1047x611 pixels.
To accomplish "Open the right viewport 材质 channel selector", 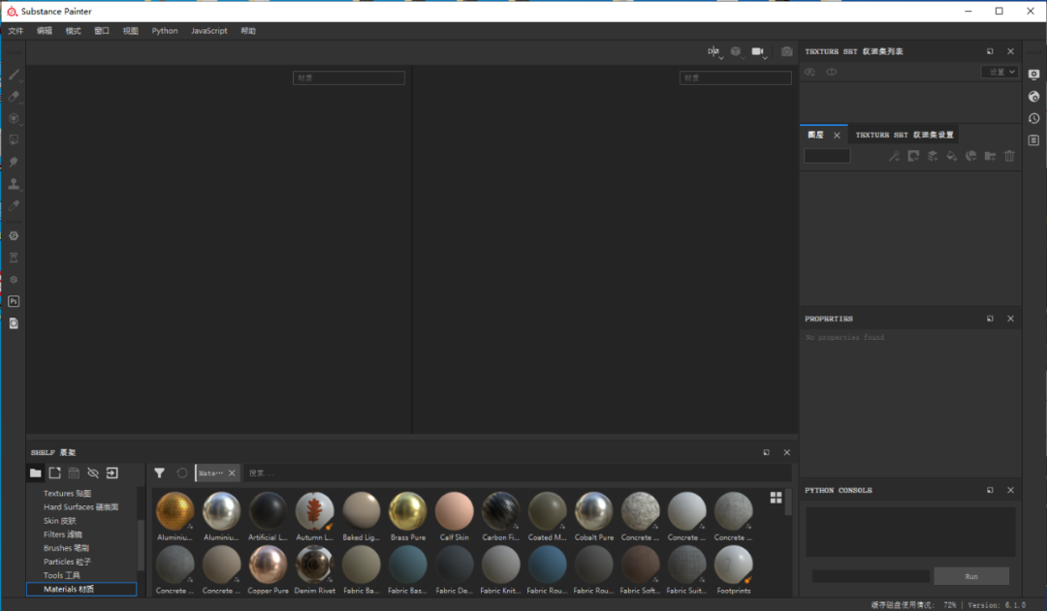I will (x=735, y=78).
